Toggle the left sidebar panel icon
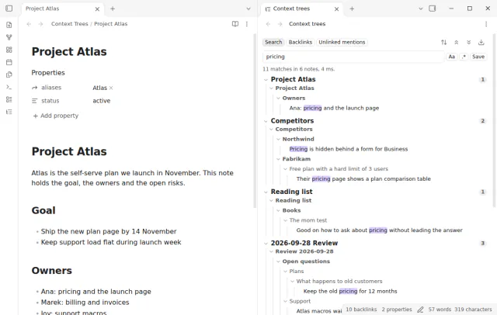This screenshot has width=497, height=315. point(9,9)
